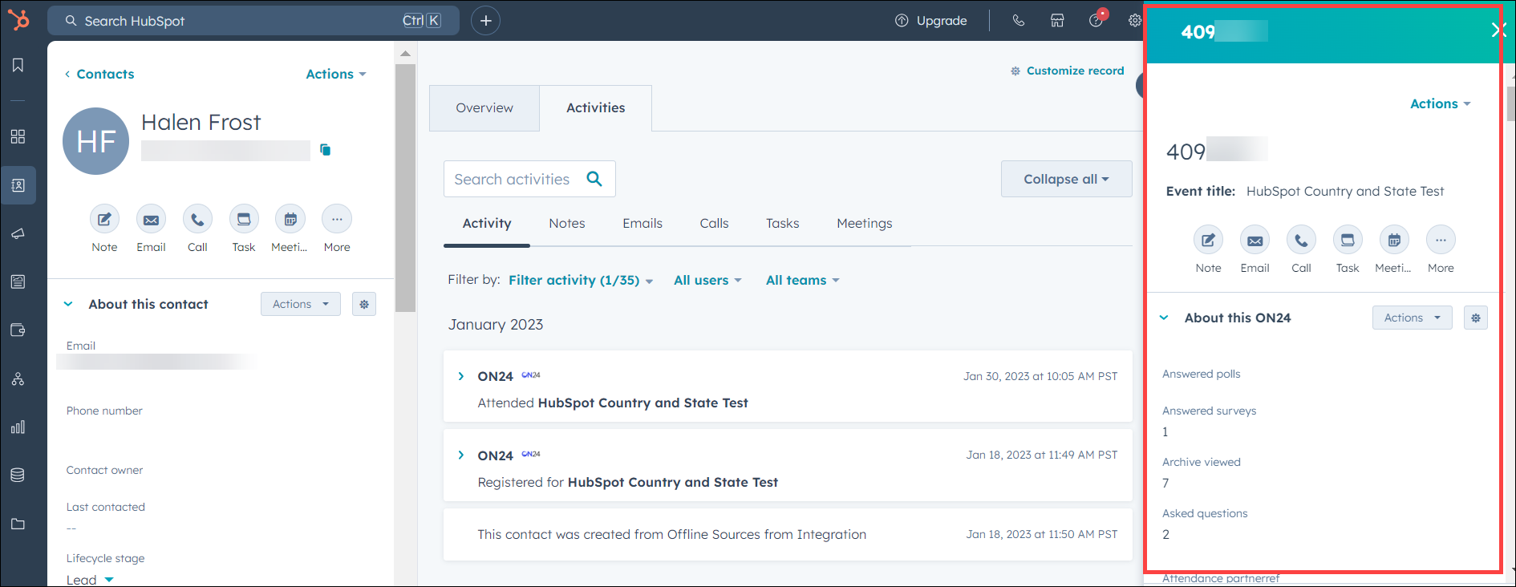Open the CRM contacts icon in the sidebar

coord(18,185)
